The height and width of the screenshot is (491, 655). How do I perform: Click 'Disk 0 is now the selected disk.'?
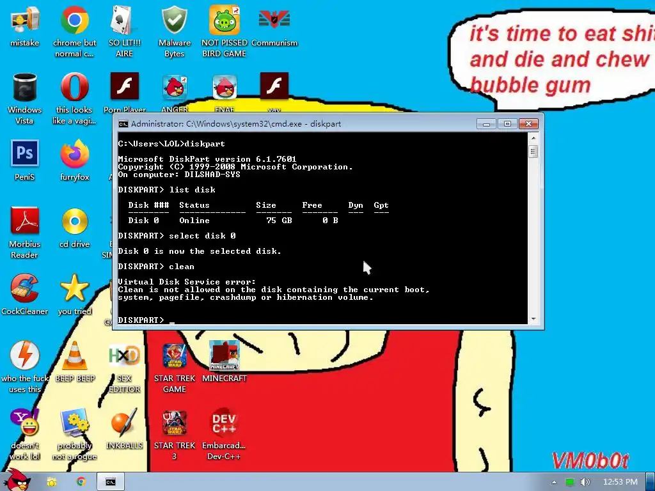click(x=200, y=251)
